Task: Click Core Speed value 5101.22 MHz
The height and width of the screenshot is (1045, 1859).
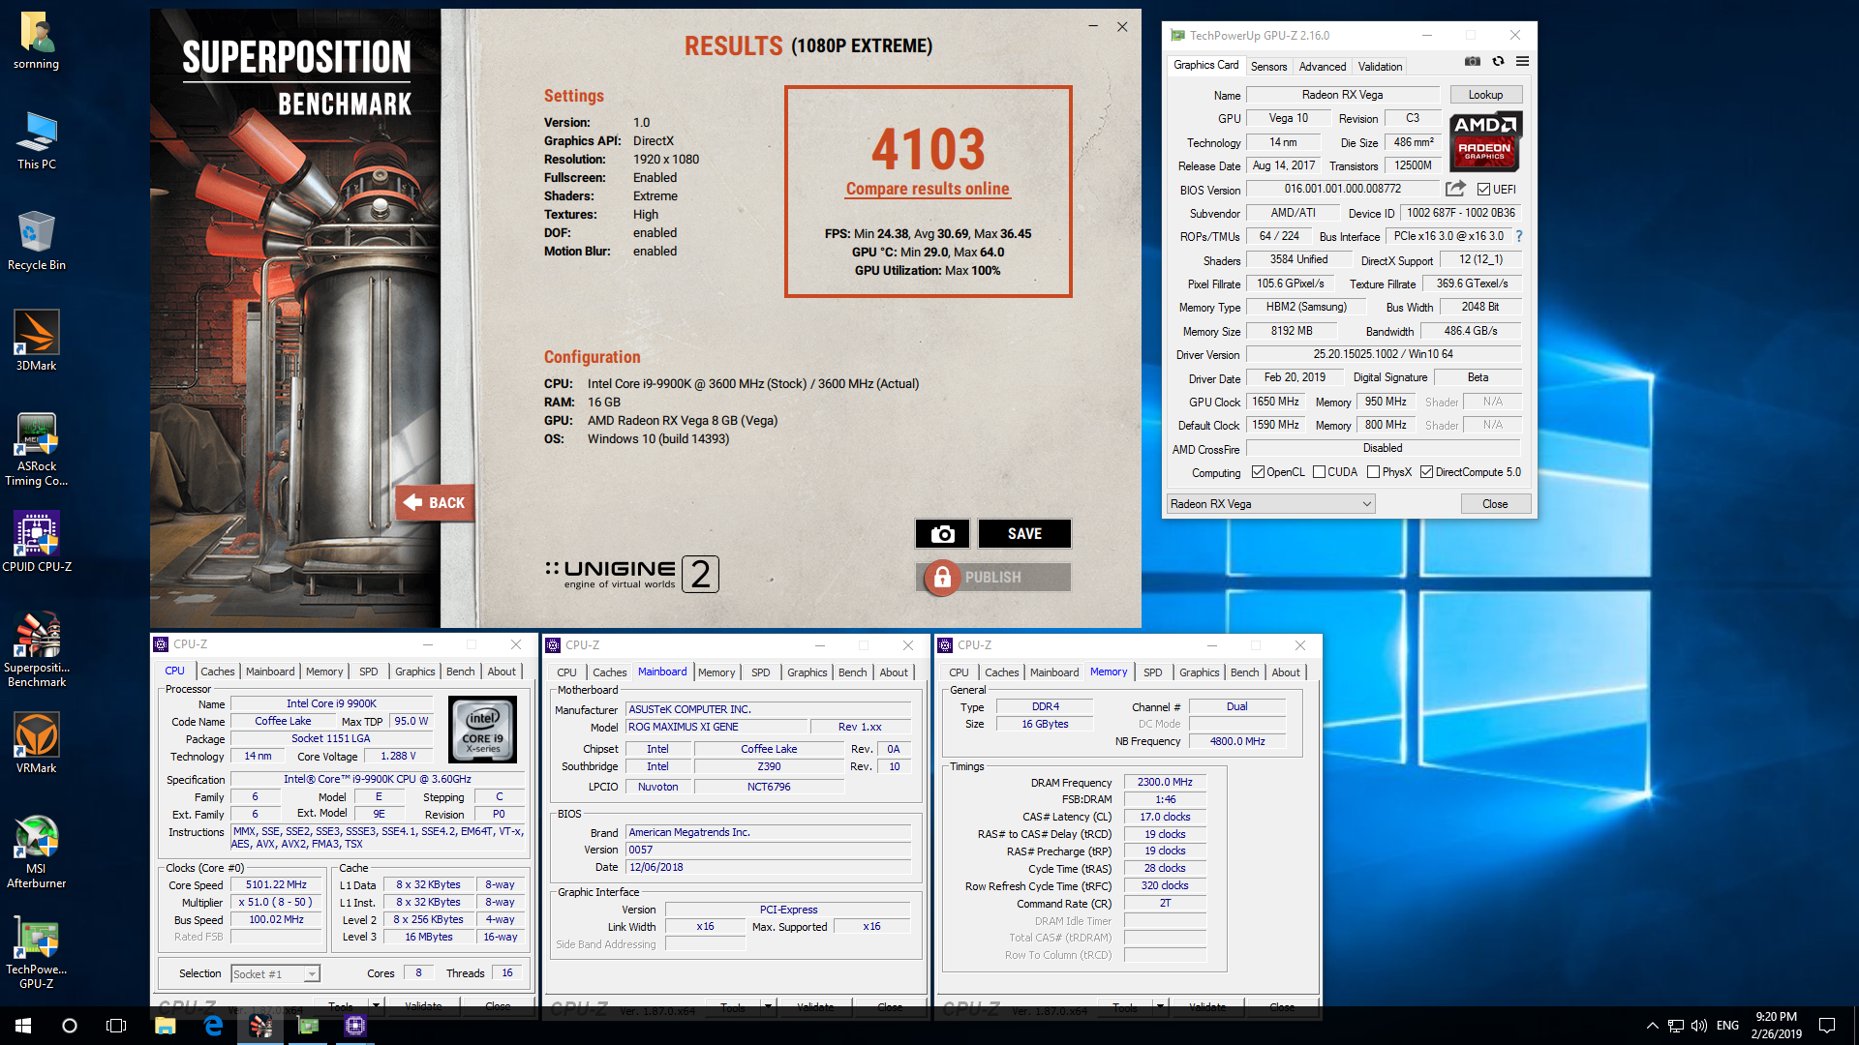Action: (276, 885)
